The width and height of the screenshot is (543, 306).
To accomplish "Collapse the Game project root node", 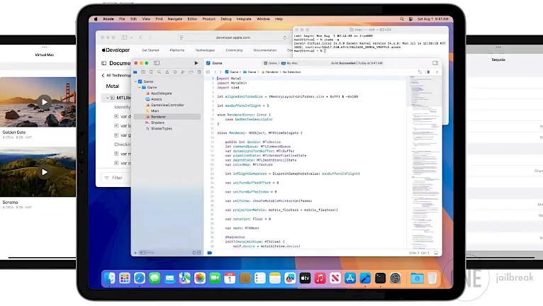I will click(x=135, y=81).
